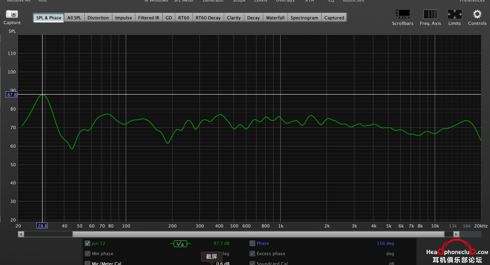Toggle the Mic/Meter Cal checkbox
The width and height of the screenshot is (490, 265).
pyautogui.click(x=87, y=263)
